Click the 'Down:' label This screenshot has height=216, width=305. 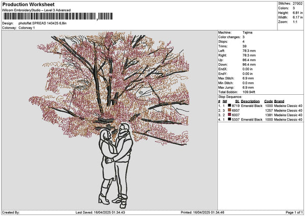(x=223, y=65)
